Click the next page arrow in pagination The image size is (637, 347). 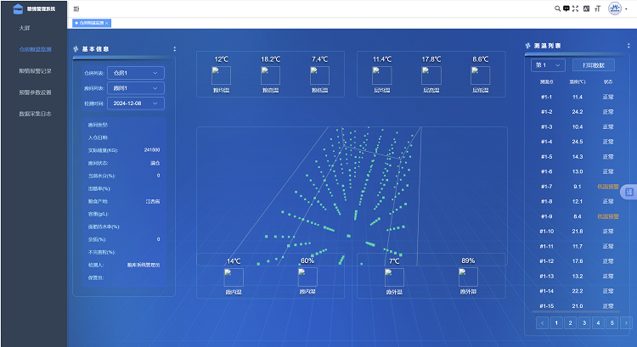626,322
